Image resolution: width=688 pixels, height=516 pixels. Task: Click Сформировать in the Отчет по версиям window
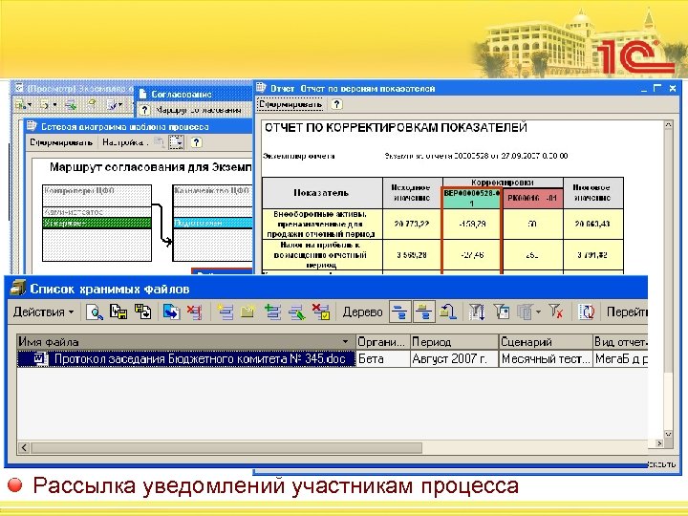290,104
